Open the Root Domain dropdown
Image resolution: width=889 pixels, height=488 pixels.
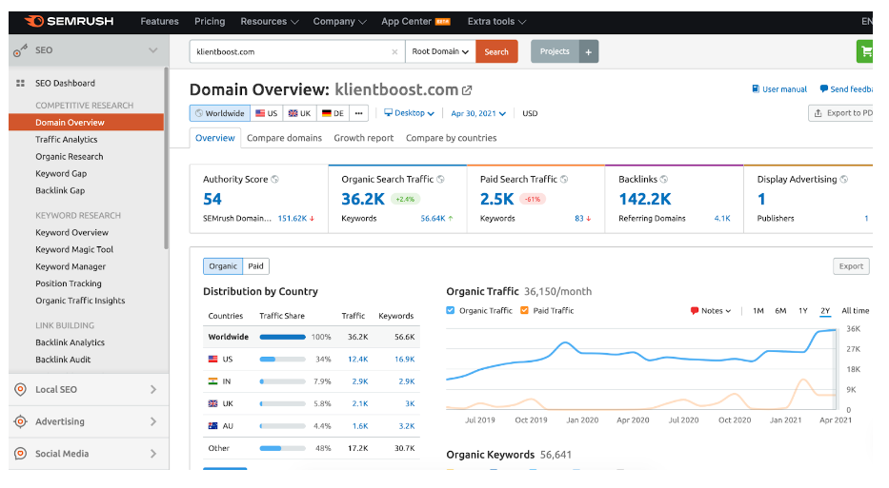pos(439,52)
